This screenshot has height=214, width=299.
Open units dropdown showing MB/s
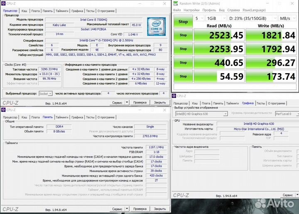[287, 18]
